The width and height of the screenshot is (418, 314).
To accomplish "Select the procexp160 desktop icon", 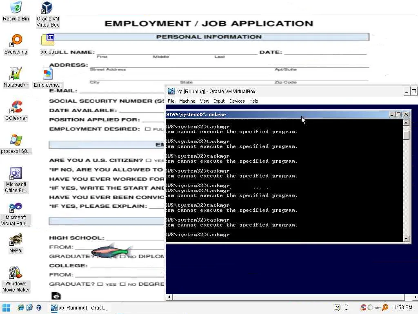I will point(16,144).
